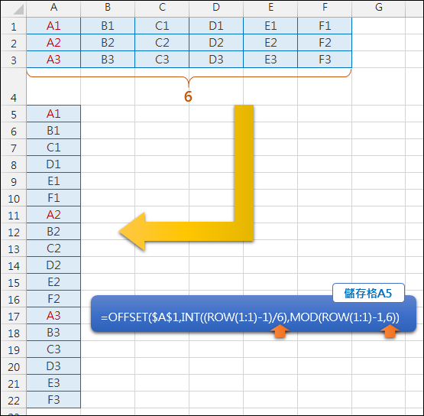Viewport: 424px width, 416px height.
Task: Click 'D3' value in row 20
Action: pyautogui.click(x=53, y=366)
